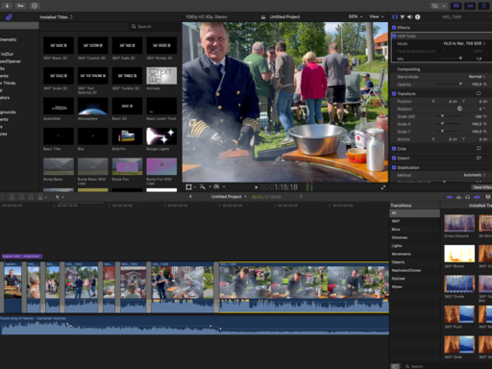The width and height of the screenshot is (492, 369).
Task: Click the viewer play button
Action: click(x=257, y=187)
